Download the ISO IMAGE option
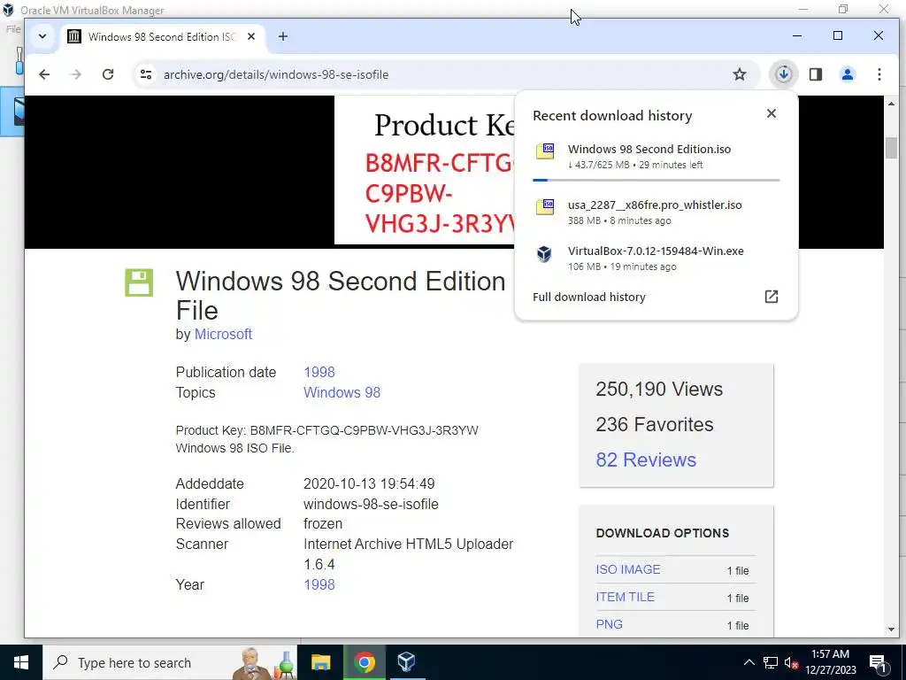Image resolution: width=906 pixels, height=680 pixels. tap(628, 569)
